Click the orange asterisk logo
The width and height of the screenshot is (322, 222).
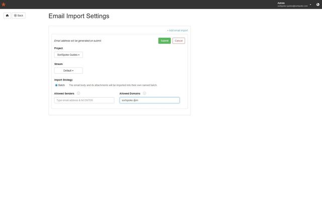(4, 5)
